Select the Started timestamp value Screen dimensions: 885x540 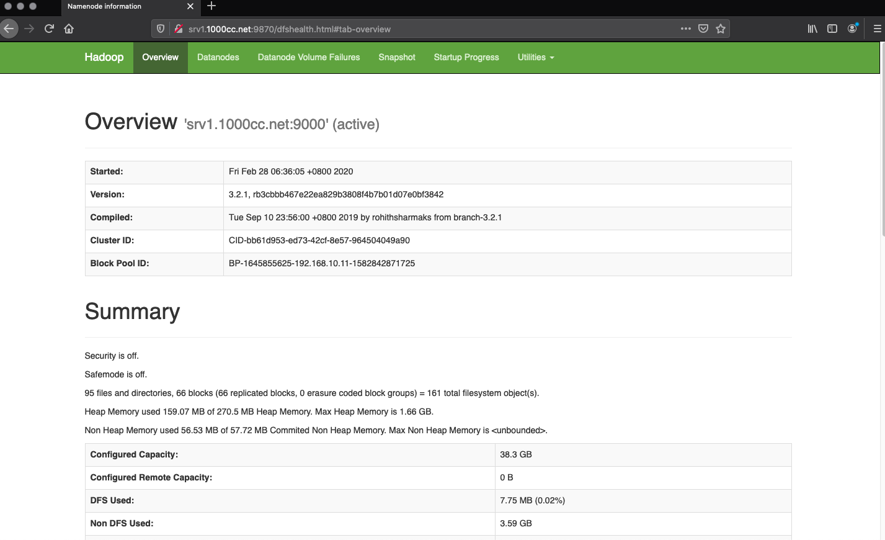tap(291, 171)
